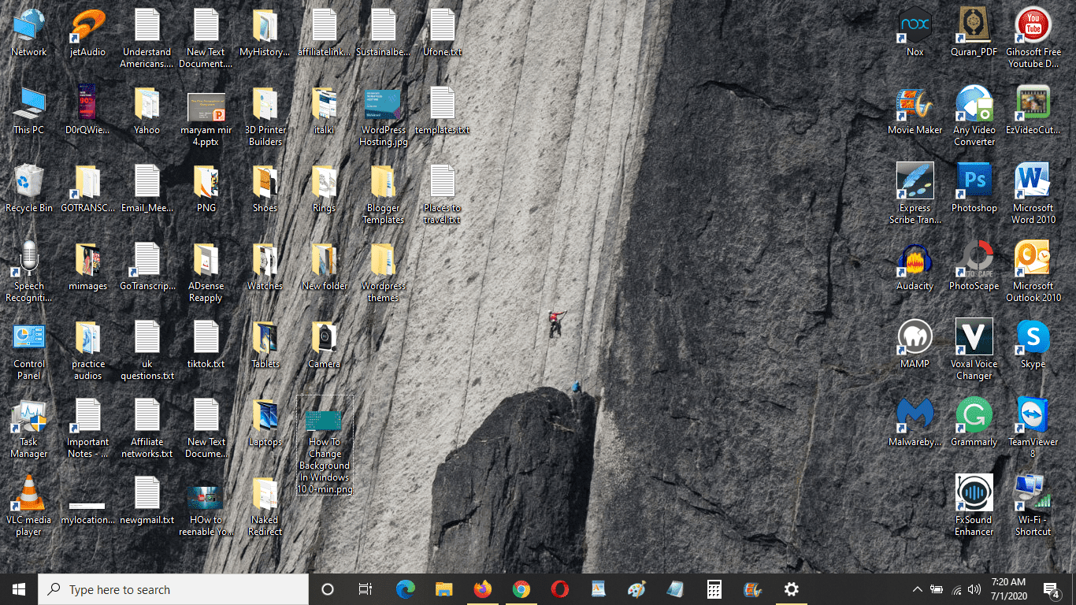Open Google Chrome from the taskbar
1076x605 pixels.
tap(521, 589)
